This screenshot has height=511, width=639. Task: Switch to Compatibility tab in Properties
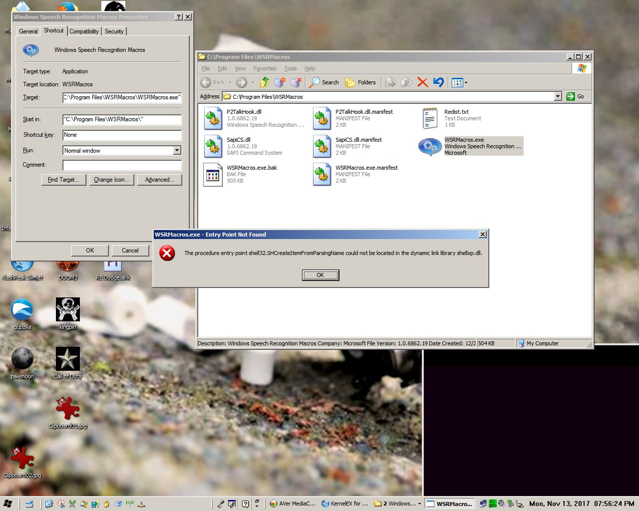(x=84, y=31)
